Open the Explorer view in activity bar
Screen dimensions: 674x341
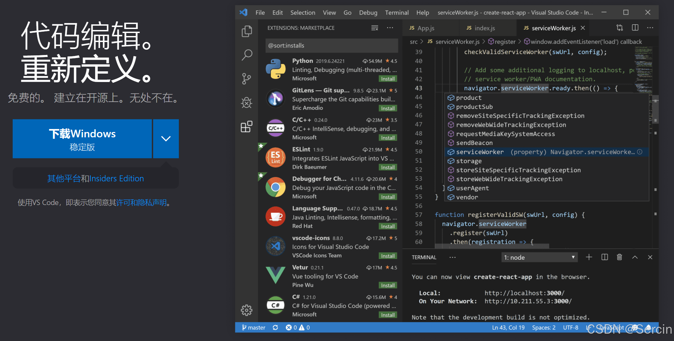(247, 31)
